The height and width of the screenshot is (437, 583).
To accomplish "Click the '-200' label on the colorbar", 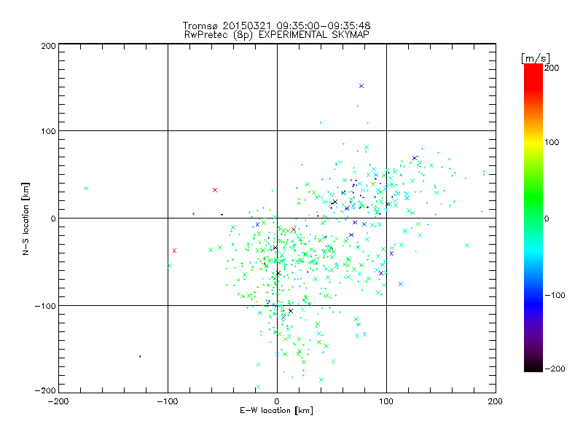I will (x=555, y=369).
